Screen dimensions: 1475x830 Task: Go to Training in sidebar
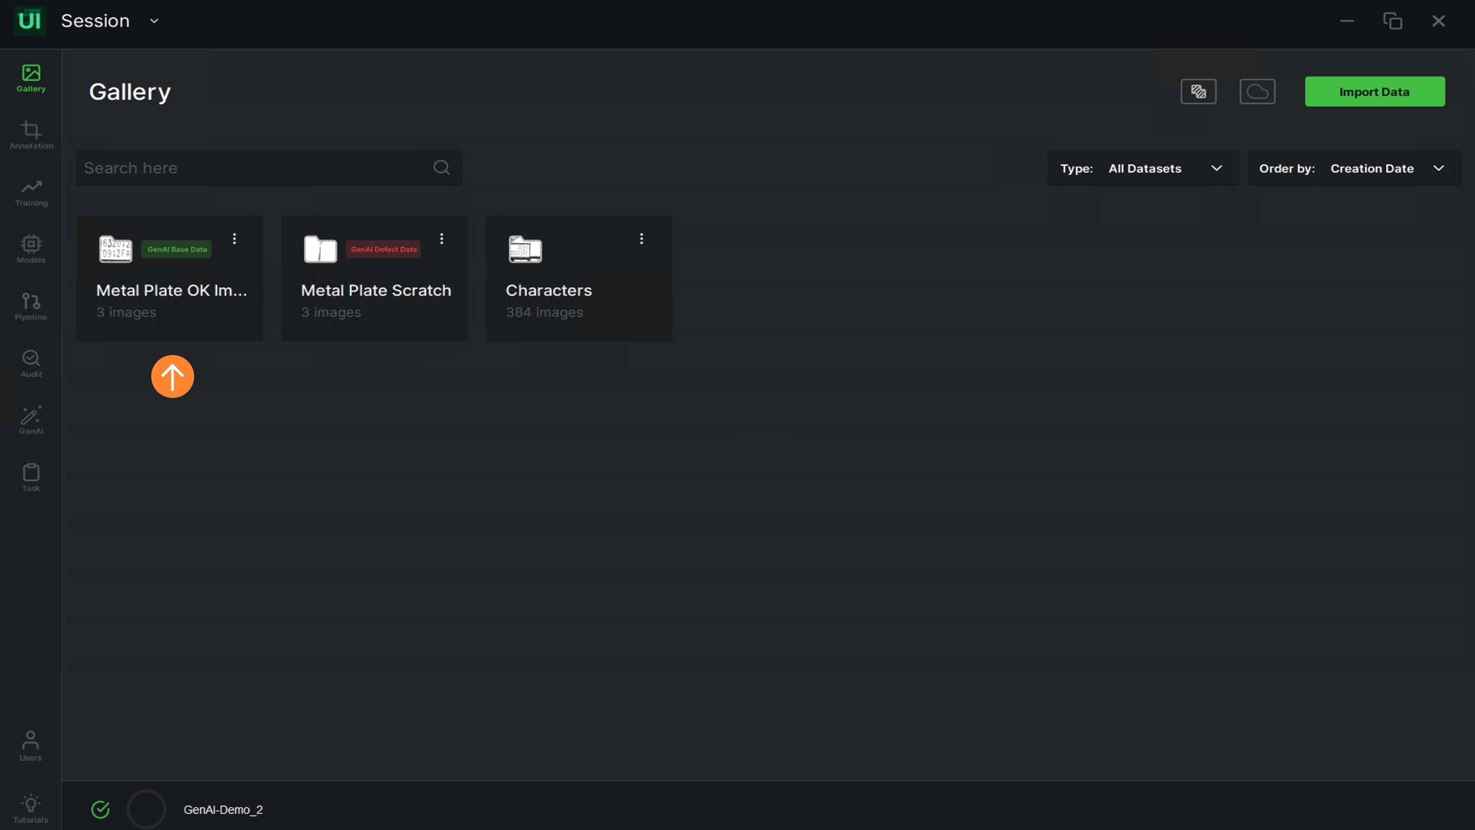tap(31, 192)
